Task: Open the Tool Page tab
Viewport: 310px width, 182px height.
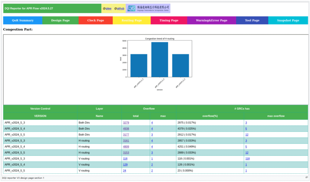Action: coord(252,20)
